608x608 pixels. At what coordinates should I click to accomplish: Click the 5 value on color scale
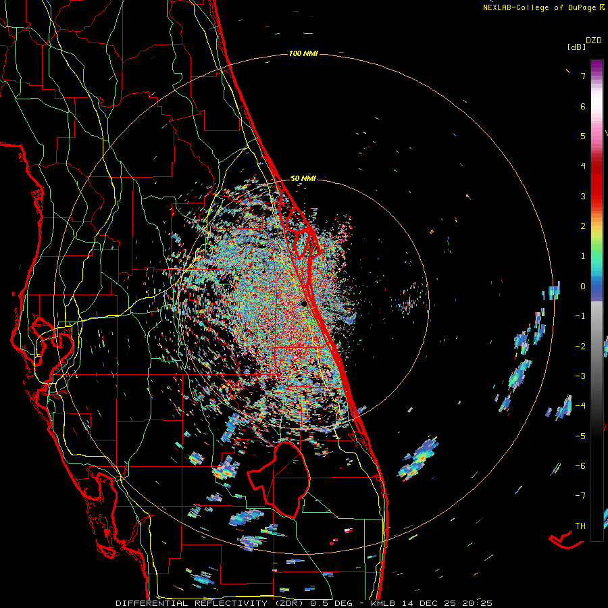click(x=583, y=136)
